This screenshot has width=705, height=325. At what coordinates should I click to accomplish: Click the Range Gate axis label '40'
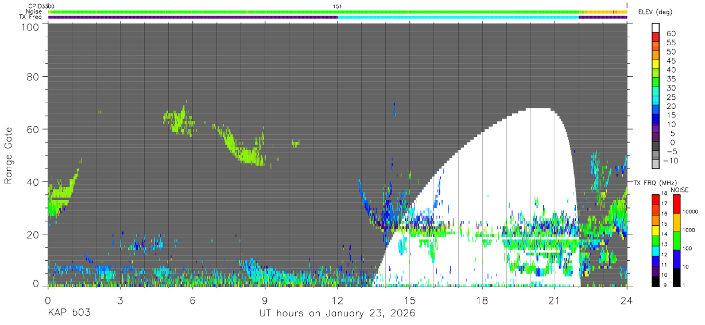(x=34, y=182)
